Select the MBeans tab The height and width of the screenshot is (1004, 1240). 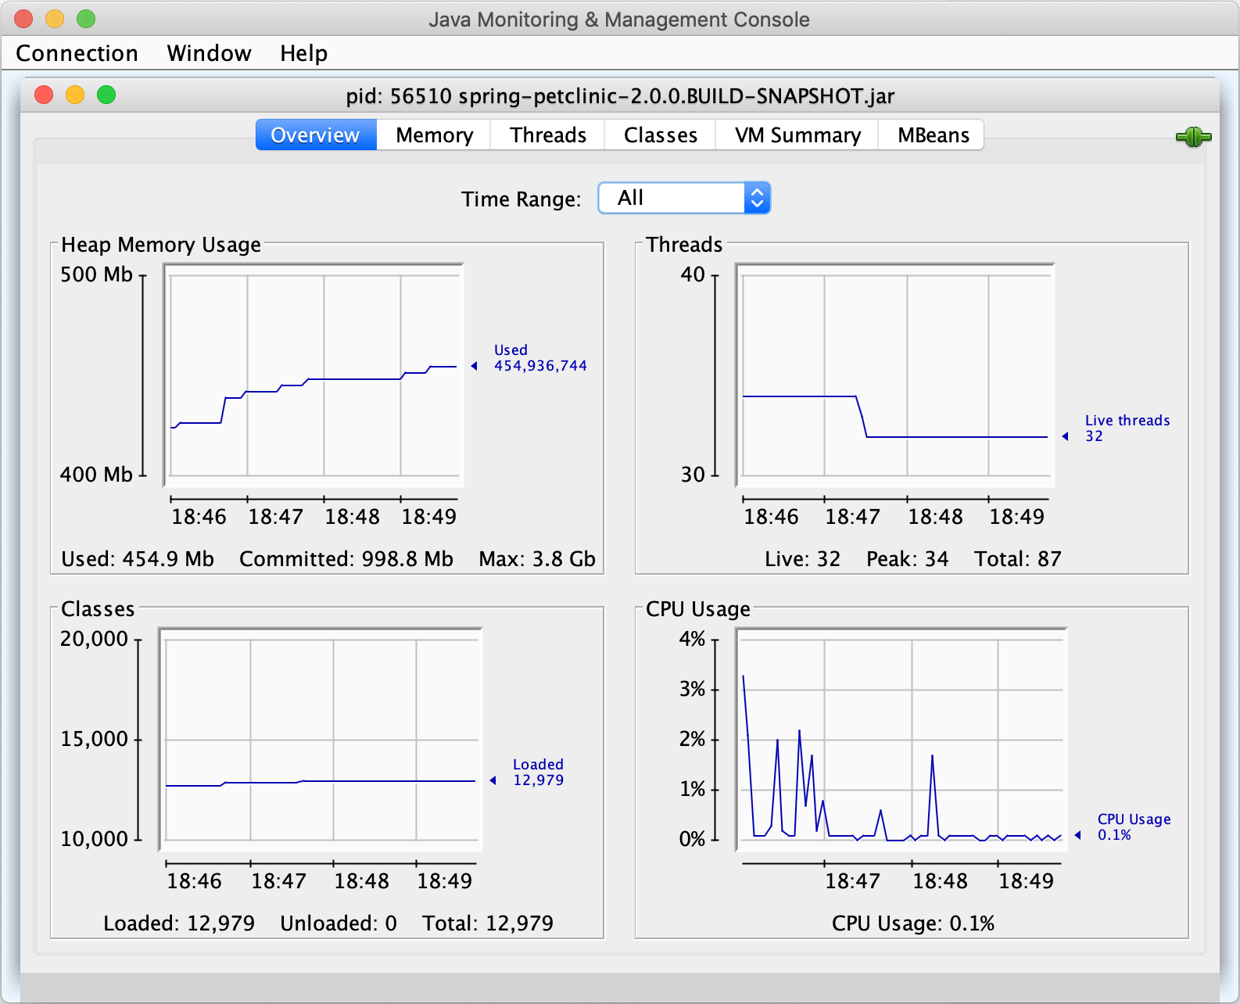(933, 135)
